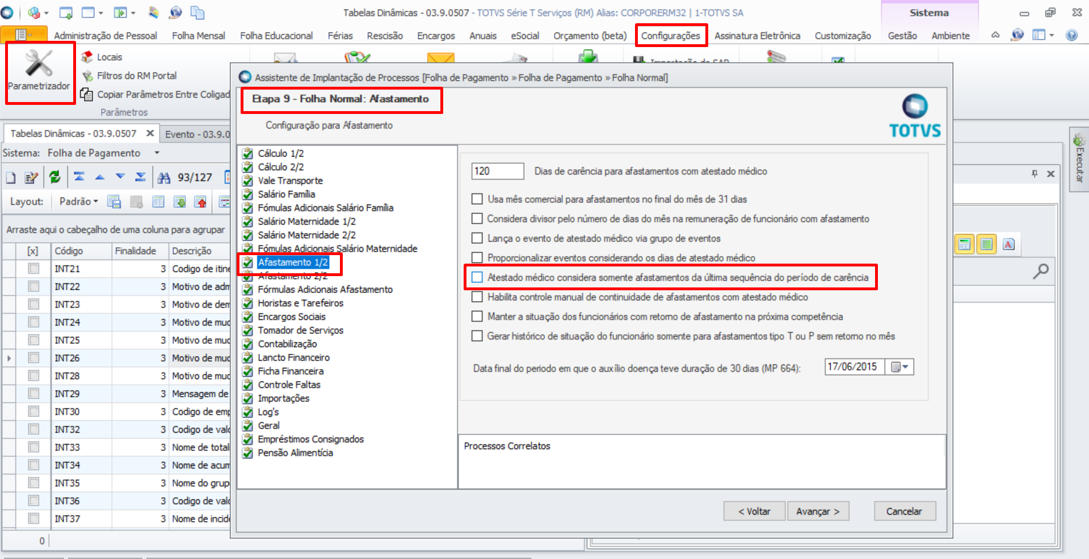The height and width of the screenshot is (559, 1089).
Task: Open Locais in the ribbon
Action: (x=102, y=57)
